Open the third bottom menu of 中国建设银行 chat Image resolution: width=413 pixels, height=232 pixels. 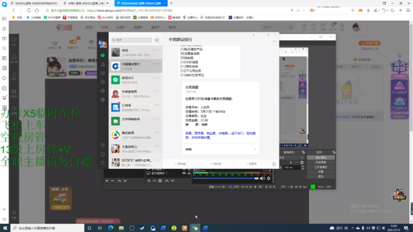point(251,164)
